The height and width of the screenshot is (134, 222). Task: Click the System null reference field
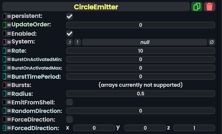(145, 42)
